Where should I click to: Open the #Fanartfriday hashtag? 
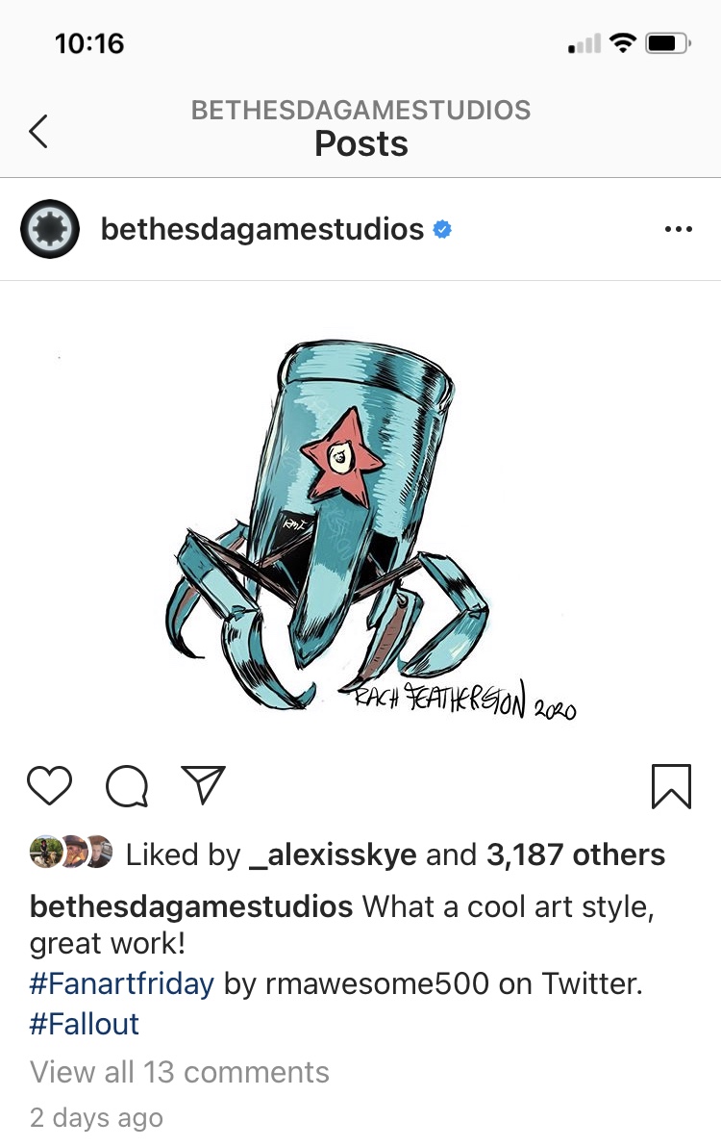tap(122, 983)
